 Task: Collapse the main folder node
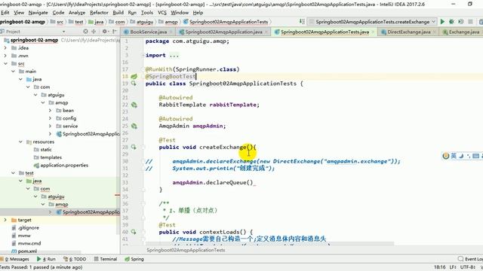click(13, 72)
